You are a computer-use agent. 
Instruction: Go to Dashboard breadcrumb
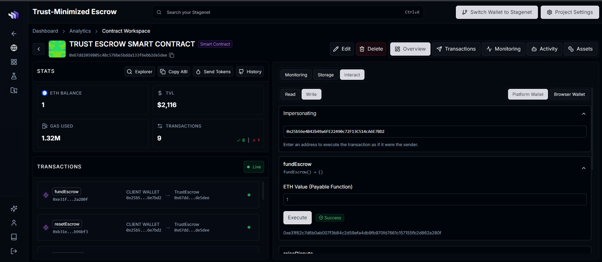tap(45, 31)
